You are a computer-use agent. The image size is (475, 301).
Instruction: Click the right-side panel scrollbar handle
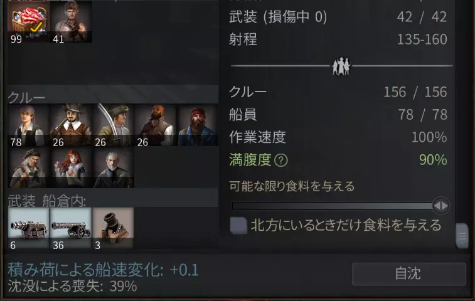(x=462, y=236)
